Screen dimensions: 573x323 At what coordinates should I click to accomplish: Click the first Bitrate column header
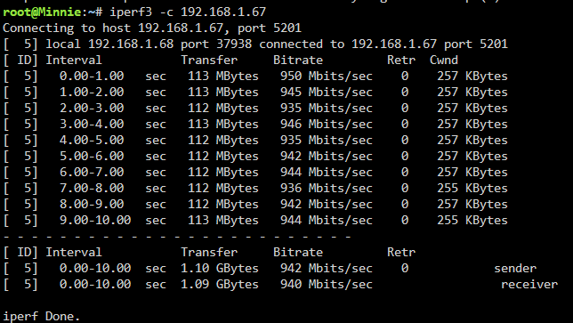tap(298, 60)
